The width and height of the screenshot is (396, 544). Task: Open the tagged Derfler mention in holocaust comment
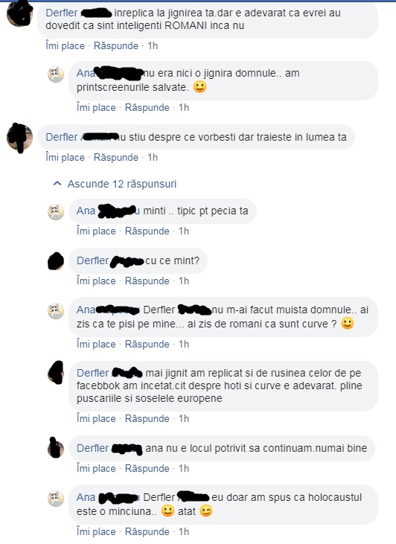pos(159,497)
